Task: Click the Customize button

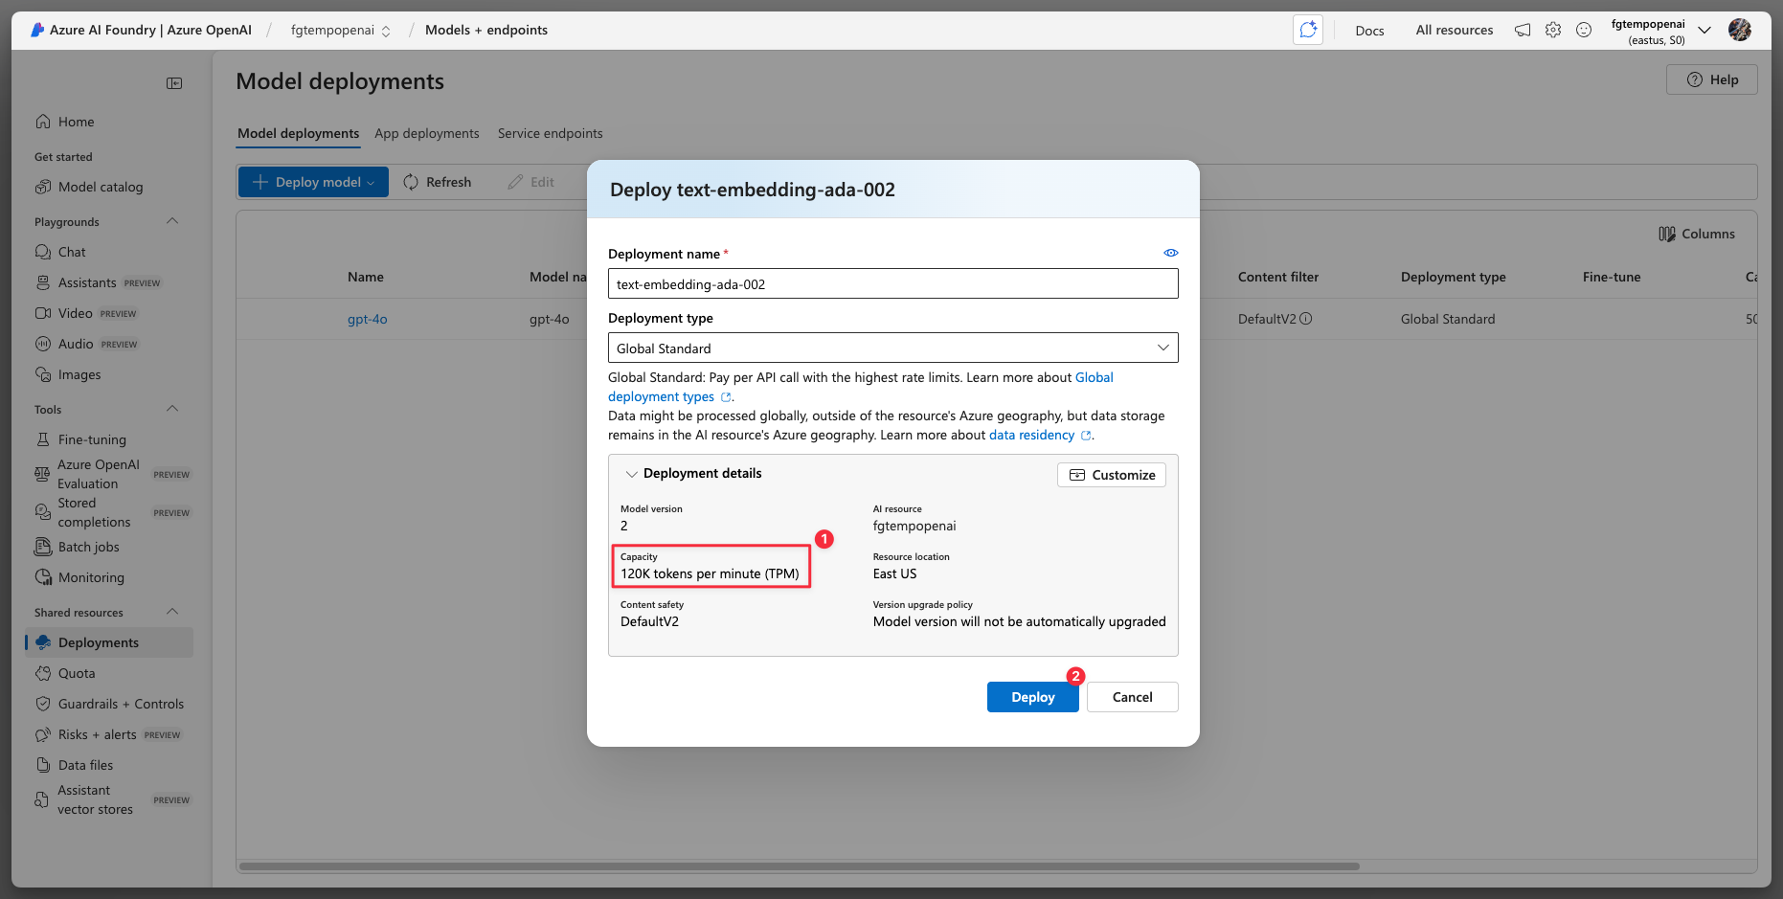Action: [1112, 475]
